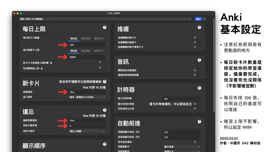Click the 答案面顯示時長 field
This screenshot has width=271, height=152.
(x=182, y=137)
